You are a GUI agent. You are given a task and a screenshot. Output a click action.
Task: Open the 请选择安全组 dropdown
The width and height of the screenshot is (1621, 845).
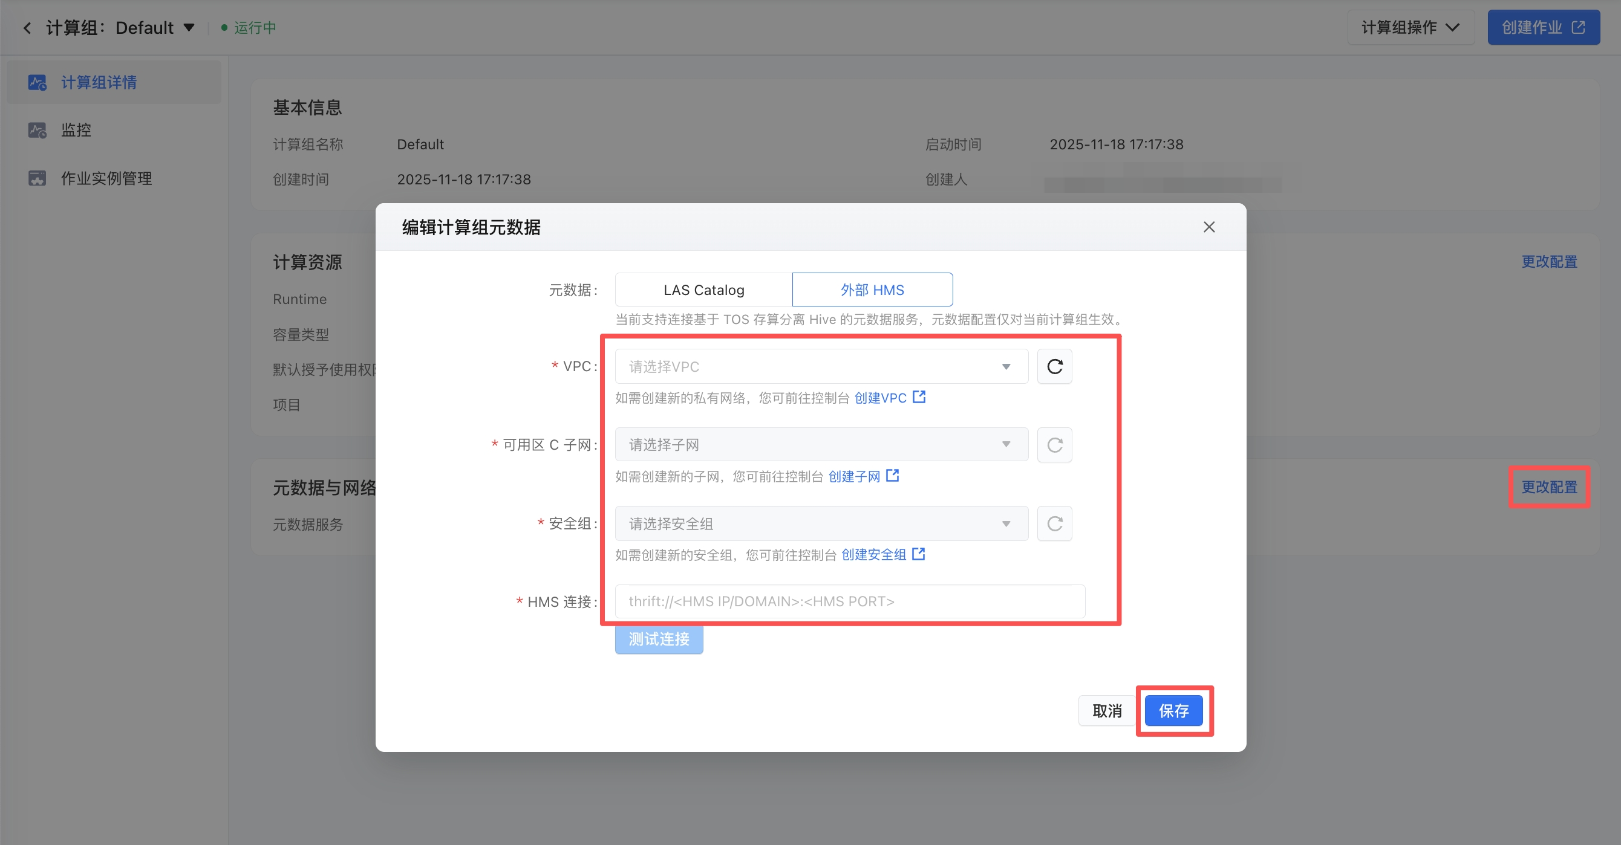click(821, 523)
